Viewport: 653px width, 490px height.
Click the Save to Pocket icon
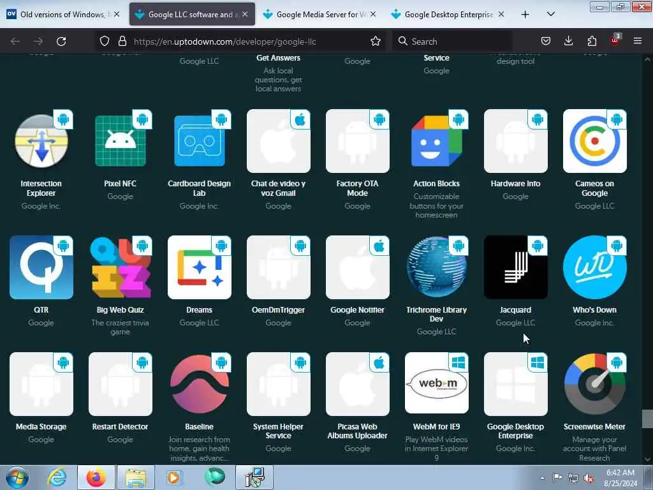click(x=546, y=41)
